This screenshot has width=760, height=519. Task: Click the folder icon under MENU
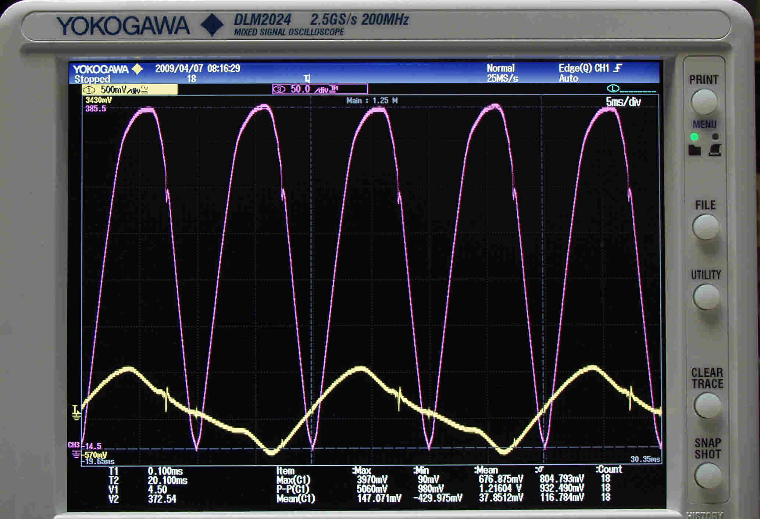click(695, 150)
